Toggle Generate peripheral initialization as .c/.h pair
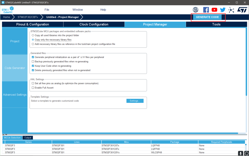The image size is (249, 156). coord(33,57)
